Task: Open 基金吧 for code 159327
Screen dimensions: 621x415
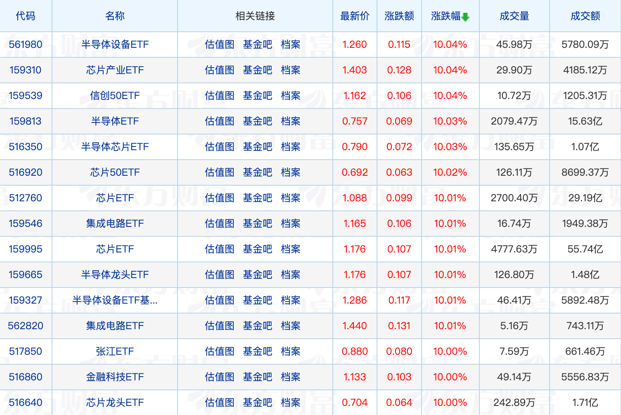Action: pyautogui.click(x=258, y=300)
